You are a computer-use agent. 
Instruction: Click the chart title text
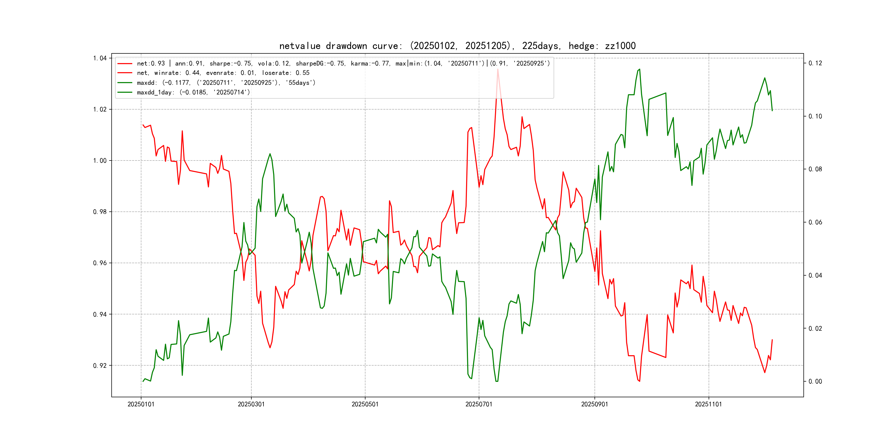(457, 46)
